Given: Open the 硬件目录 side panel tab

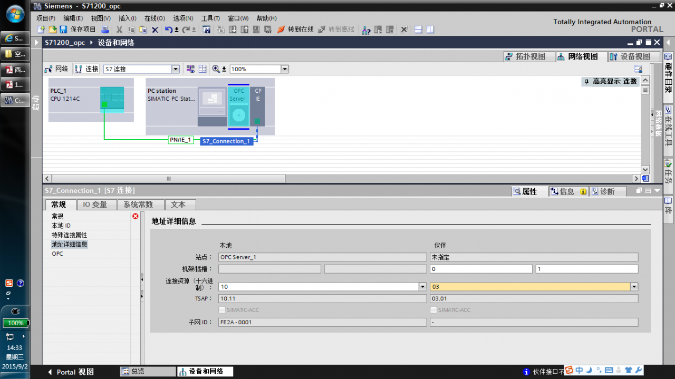Looking at the screenshot, I should (668, 77).
